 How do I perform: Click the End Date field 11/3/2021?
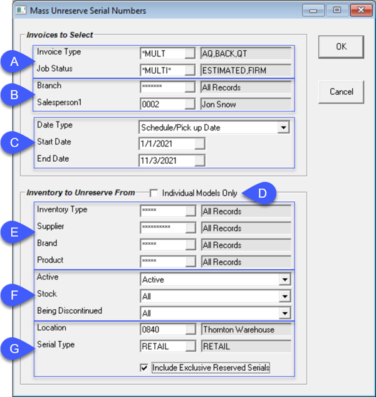(x=167, y=161)
